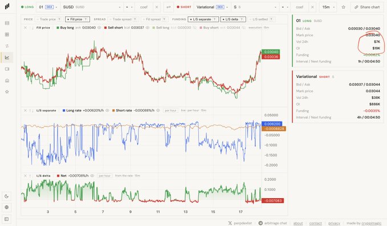Open the long leg multiplier dropdown
The width and height of the screenshot is (387, 226).
pos(129,7)
